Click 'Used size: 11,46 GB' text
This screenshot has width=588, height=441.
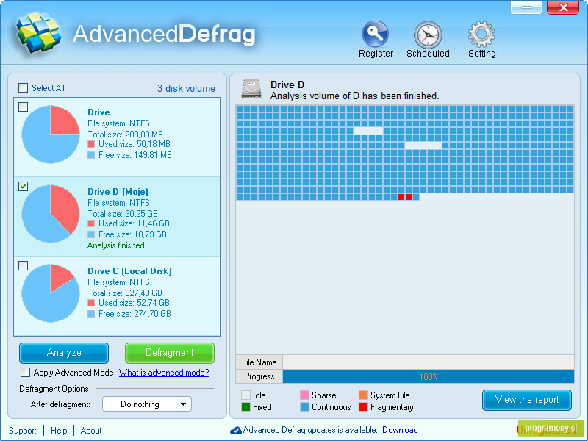tap(134, 223)
